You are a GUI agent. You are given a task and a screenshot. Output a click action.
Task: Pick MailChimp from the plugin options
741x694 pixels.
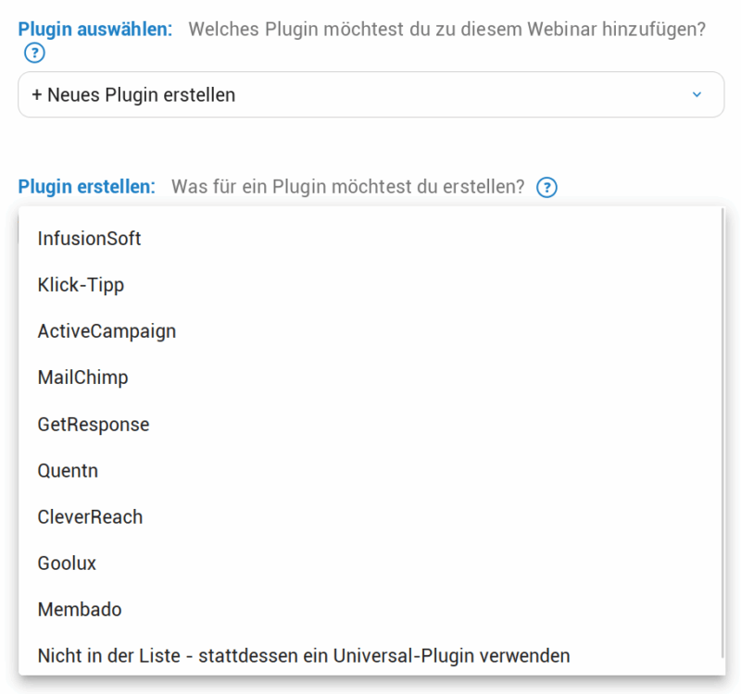pos(82,378)
